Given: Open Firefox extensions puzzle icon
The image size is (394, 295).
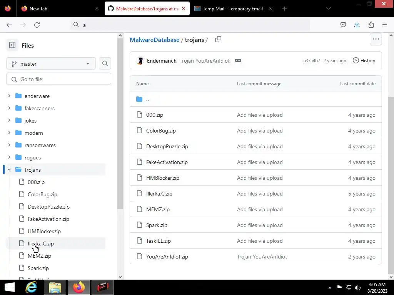Looking at the screenshot, I should [x=371, y=25].
